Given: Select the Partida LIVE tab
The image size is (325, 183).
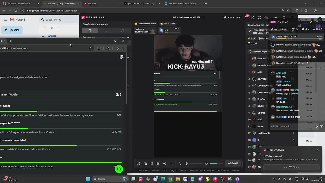Looking at the screenshot, I should [168, 24].
